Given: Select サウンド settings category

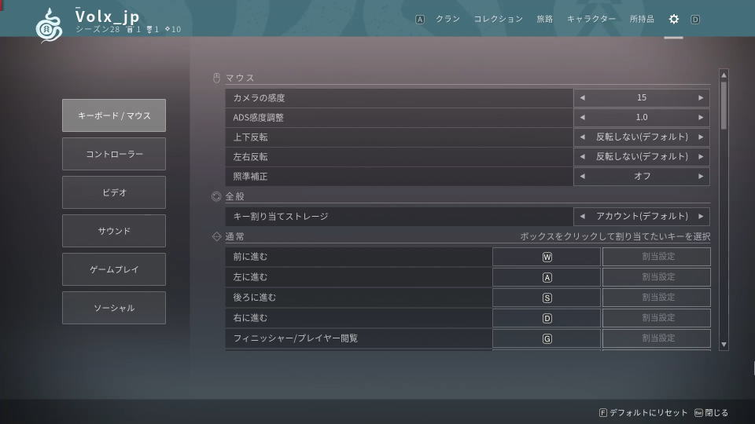Looking at the screenshot, I should tap(114, 231).
